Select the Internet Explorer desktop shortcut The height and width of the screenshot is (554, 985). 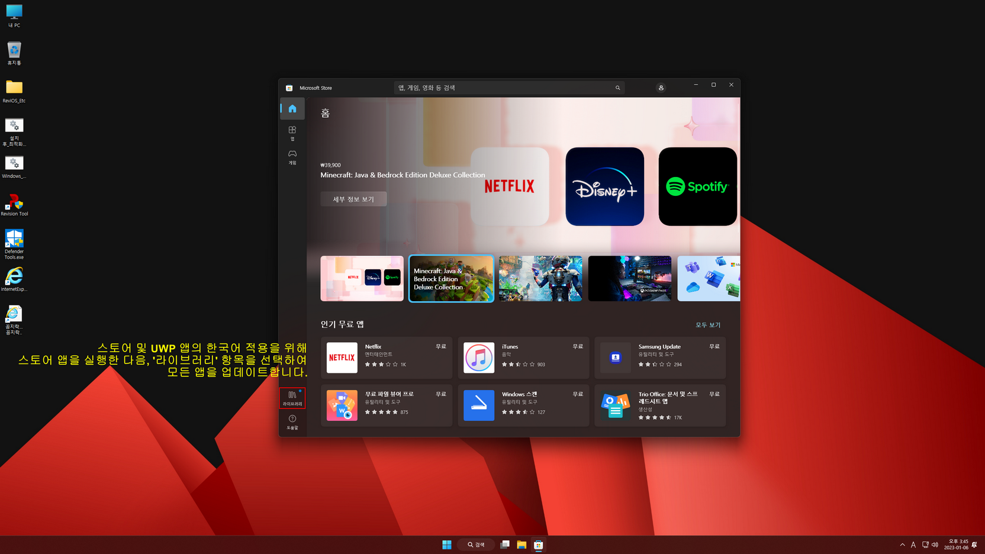tap(14, 279)
